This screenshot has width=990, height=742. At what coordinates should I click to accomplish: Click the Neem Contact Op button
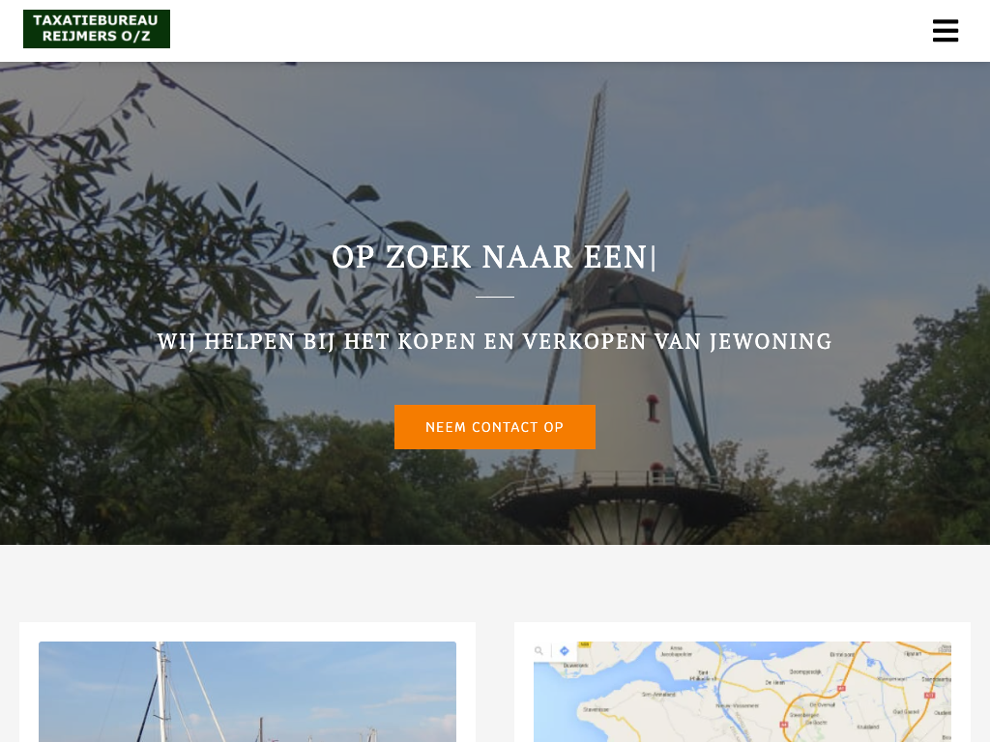pos(495,427)
